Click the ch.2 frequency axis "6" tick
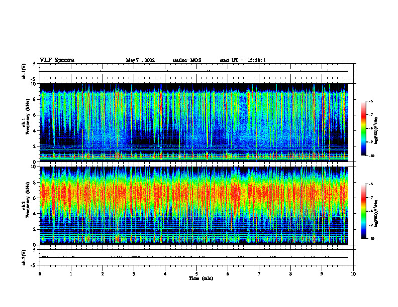The image size is (398, 307). coord(35,198)
